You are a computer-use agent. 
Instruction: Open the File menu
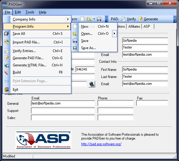7,12
